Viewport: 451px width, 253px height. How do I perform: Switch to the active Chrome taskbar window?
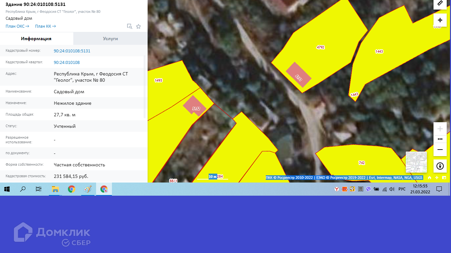click(104, 189)
